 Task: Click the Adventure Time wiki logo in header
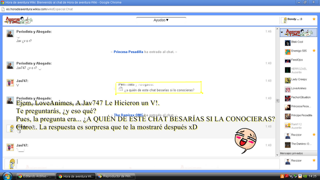[18, 20]
